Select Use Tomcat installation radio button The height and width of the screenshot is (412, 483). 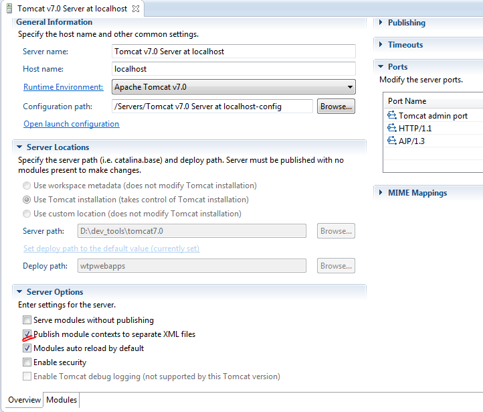(27, 200)
